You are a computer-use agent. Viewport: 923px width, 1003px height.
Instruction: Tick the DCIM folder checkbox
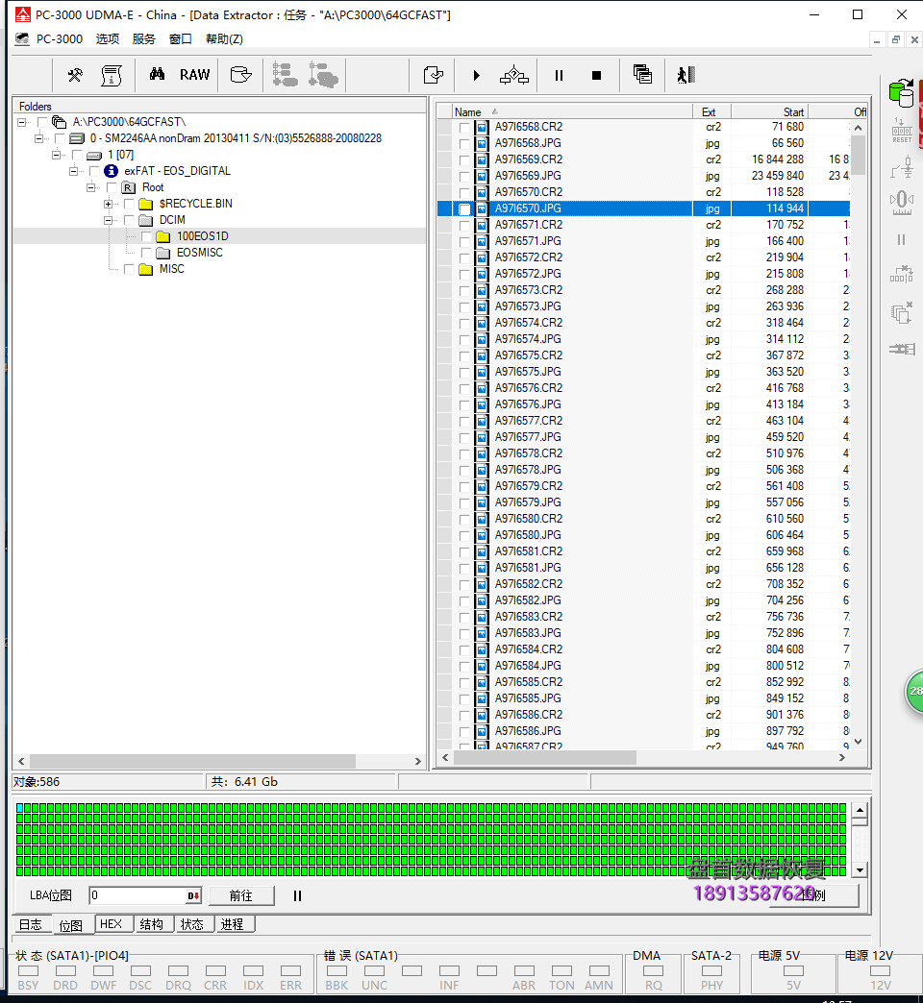(129, 220)
